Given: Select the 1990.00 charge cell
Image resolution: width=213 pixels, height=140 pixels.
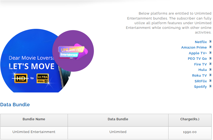Looking at the screenshot, I should (190, 133).
